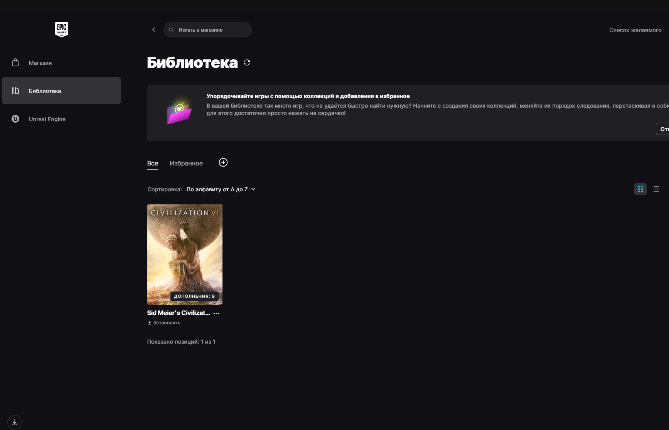
Task: Open the three-dot menu for Civilization VI
Action: click(216, 313)
